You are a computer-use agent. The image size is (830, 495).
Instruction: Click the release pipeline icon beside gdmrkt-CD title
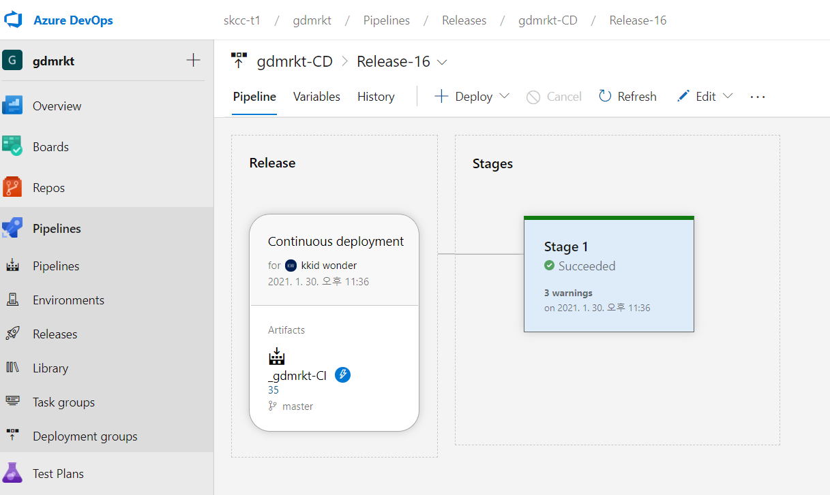[239, 61]
